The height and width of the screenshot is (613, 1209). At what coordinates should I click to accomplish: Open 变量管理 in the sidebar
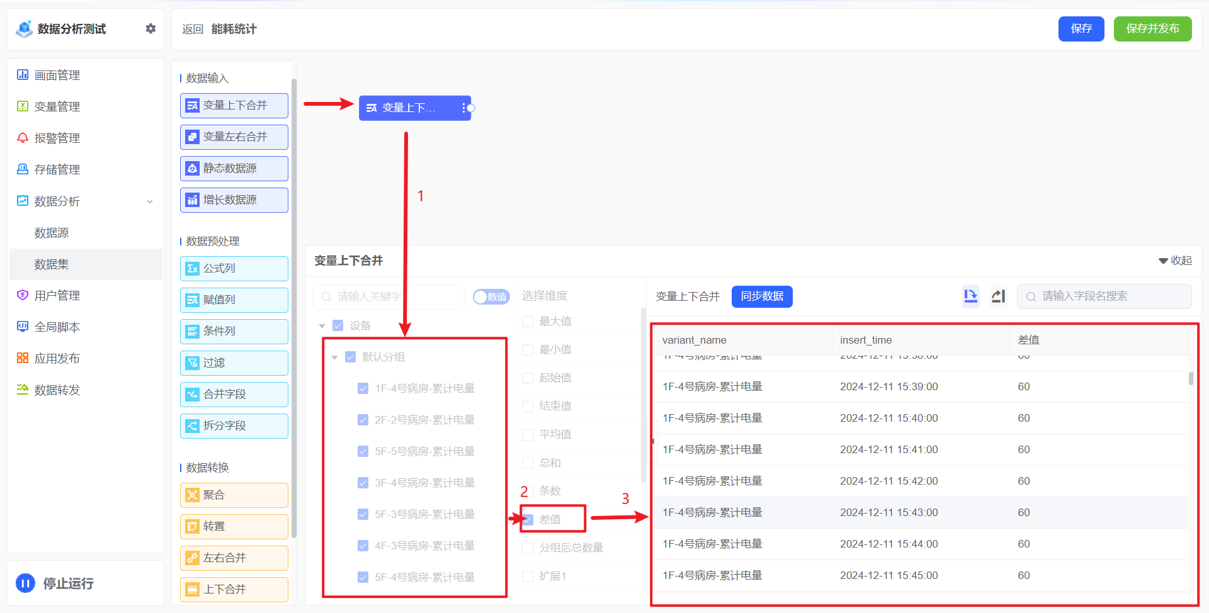pyautogui.click(x=57, y=107)
